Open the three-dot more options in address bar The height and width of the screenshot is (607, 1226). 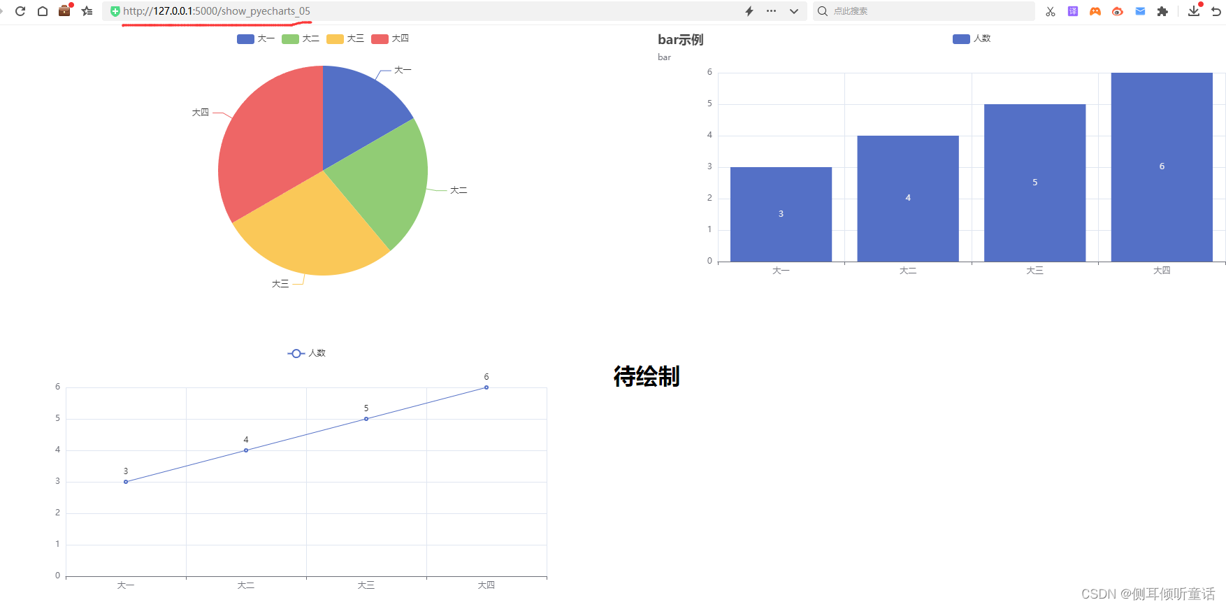pyautogui.click(x=771, y=11)
